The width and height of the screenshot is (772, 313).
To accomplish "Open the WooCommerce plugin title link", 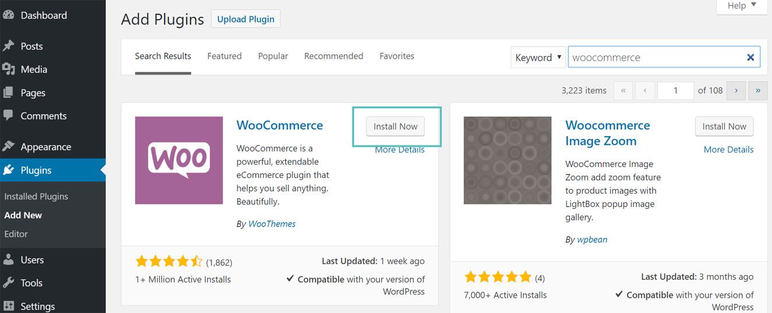I will pyautogui.click(x=280, y=125).
